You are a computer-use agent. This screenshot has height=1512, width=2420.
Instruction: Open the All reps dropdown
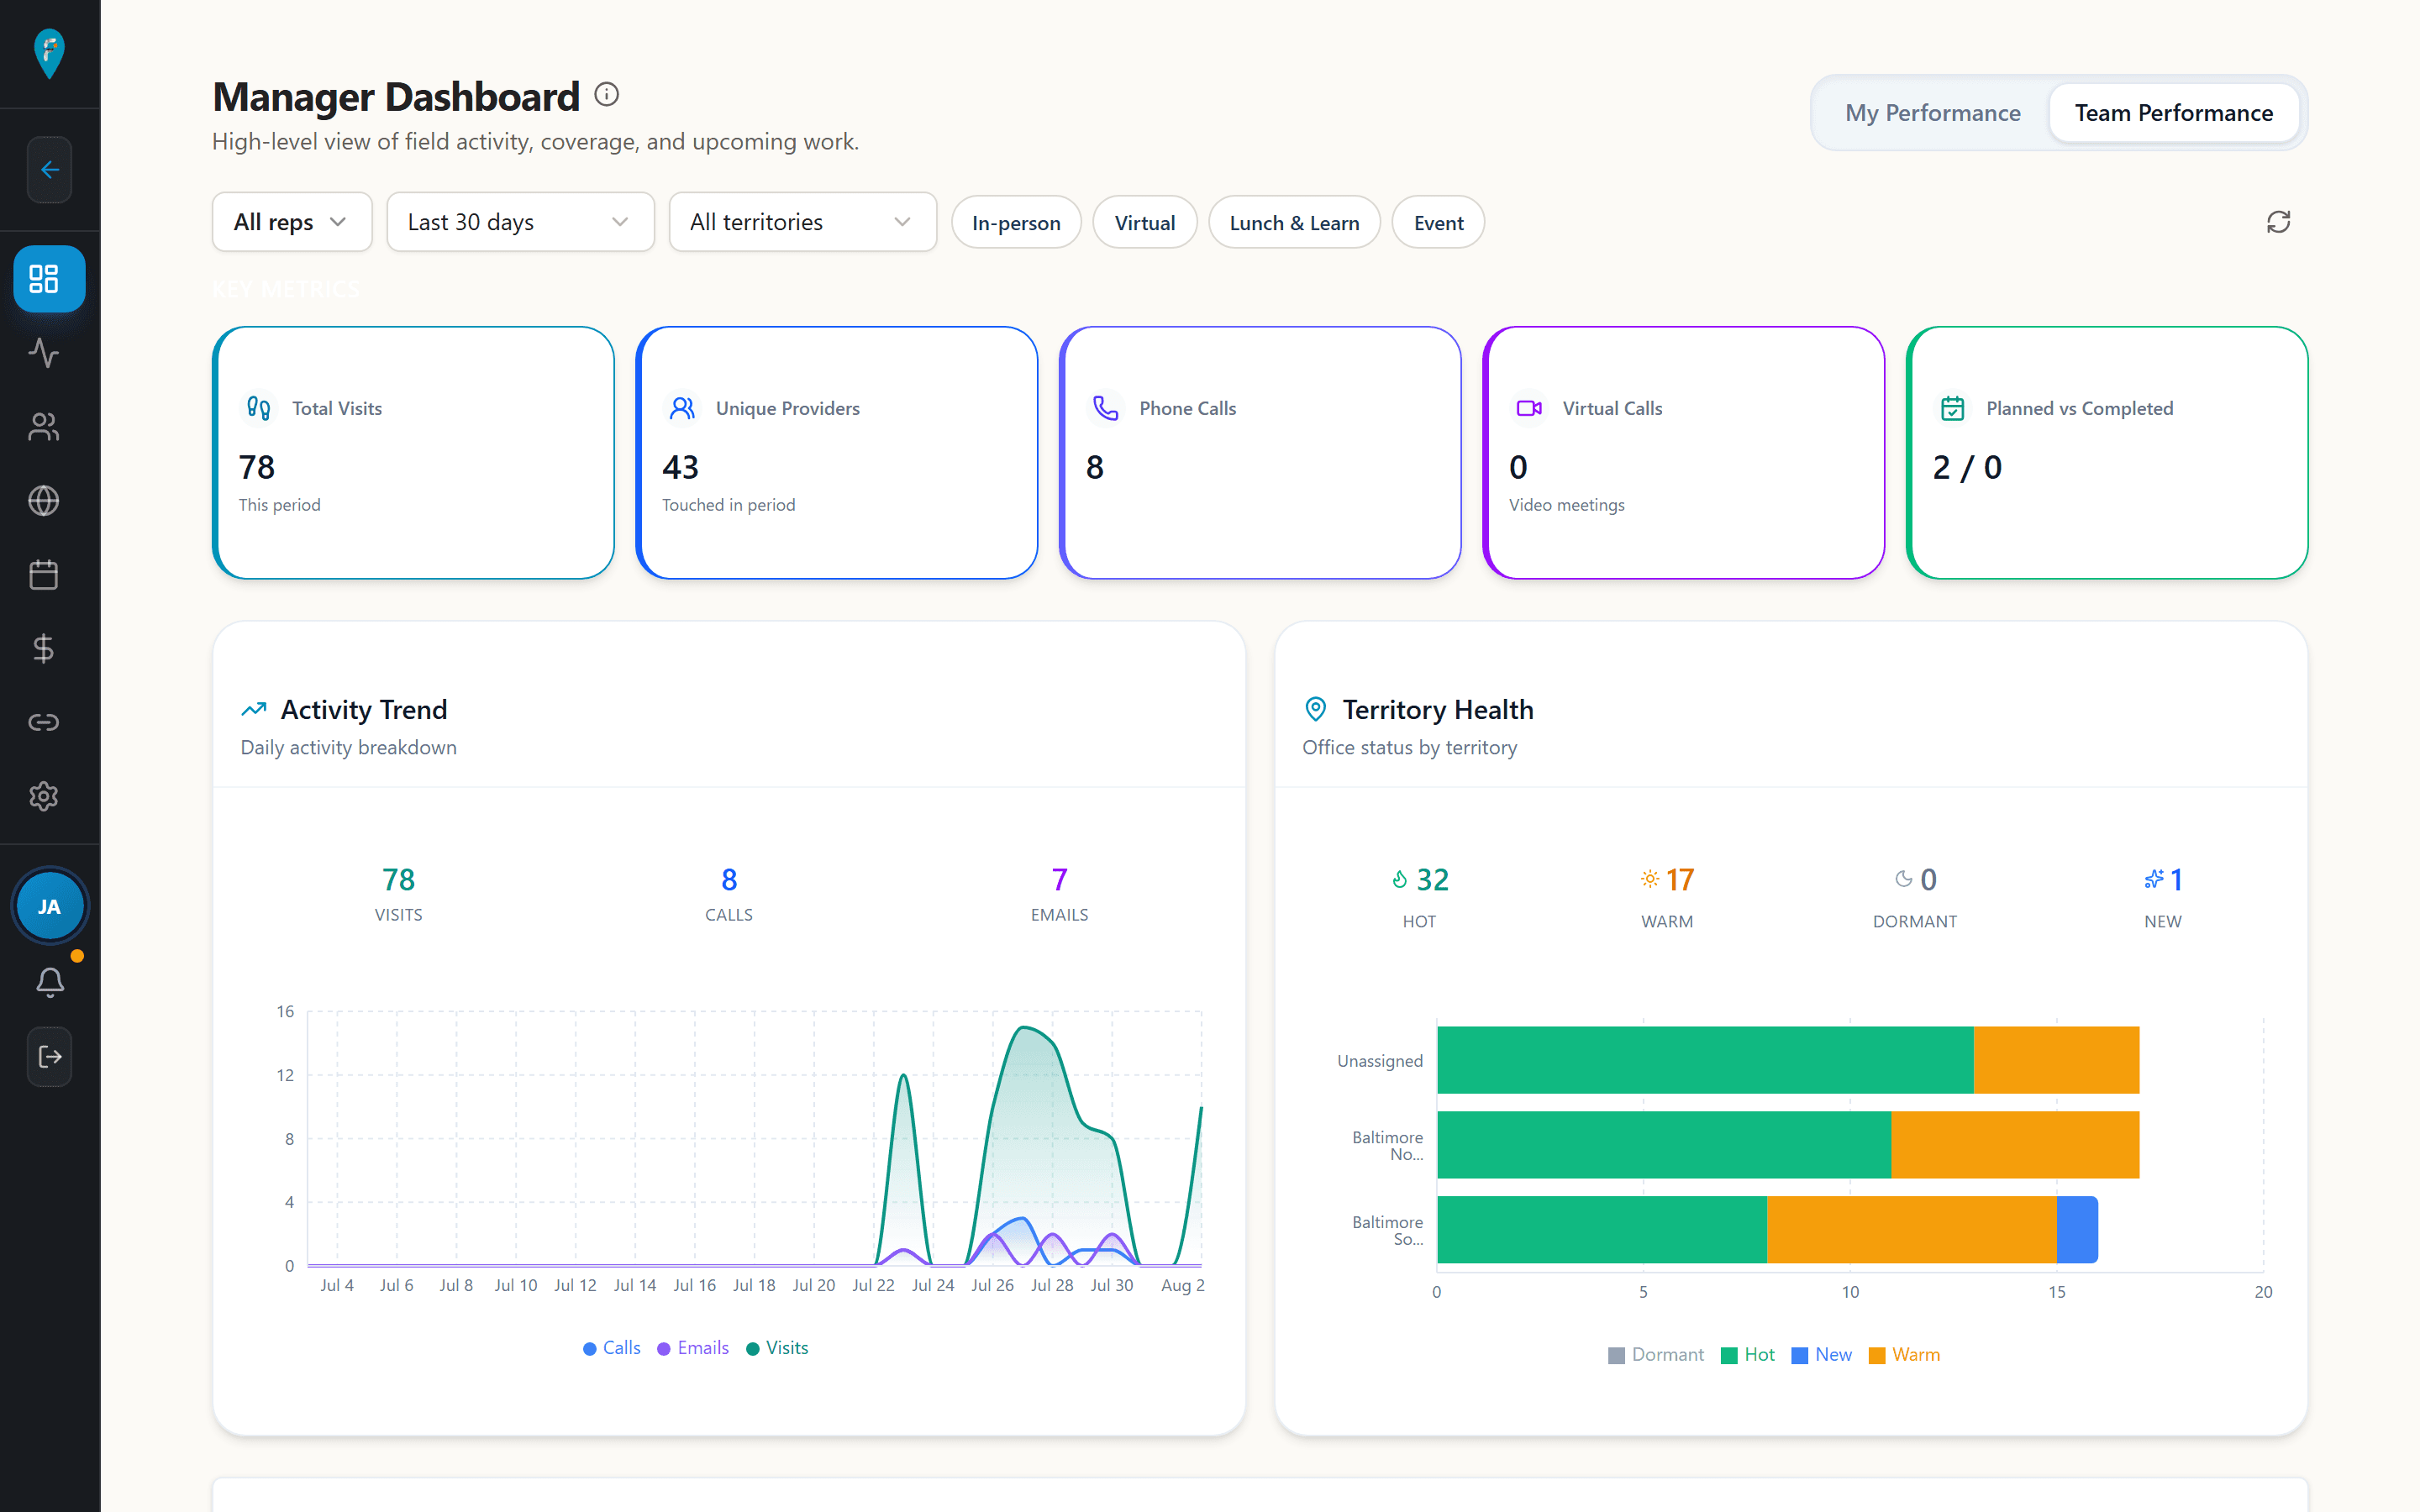[292, 222]
